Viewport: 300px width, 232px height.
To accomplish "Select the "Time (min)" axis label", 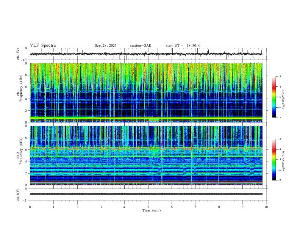I will 152,210.
